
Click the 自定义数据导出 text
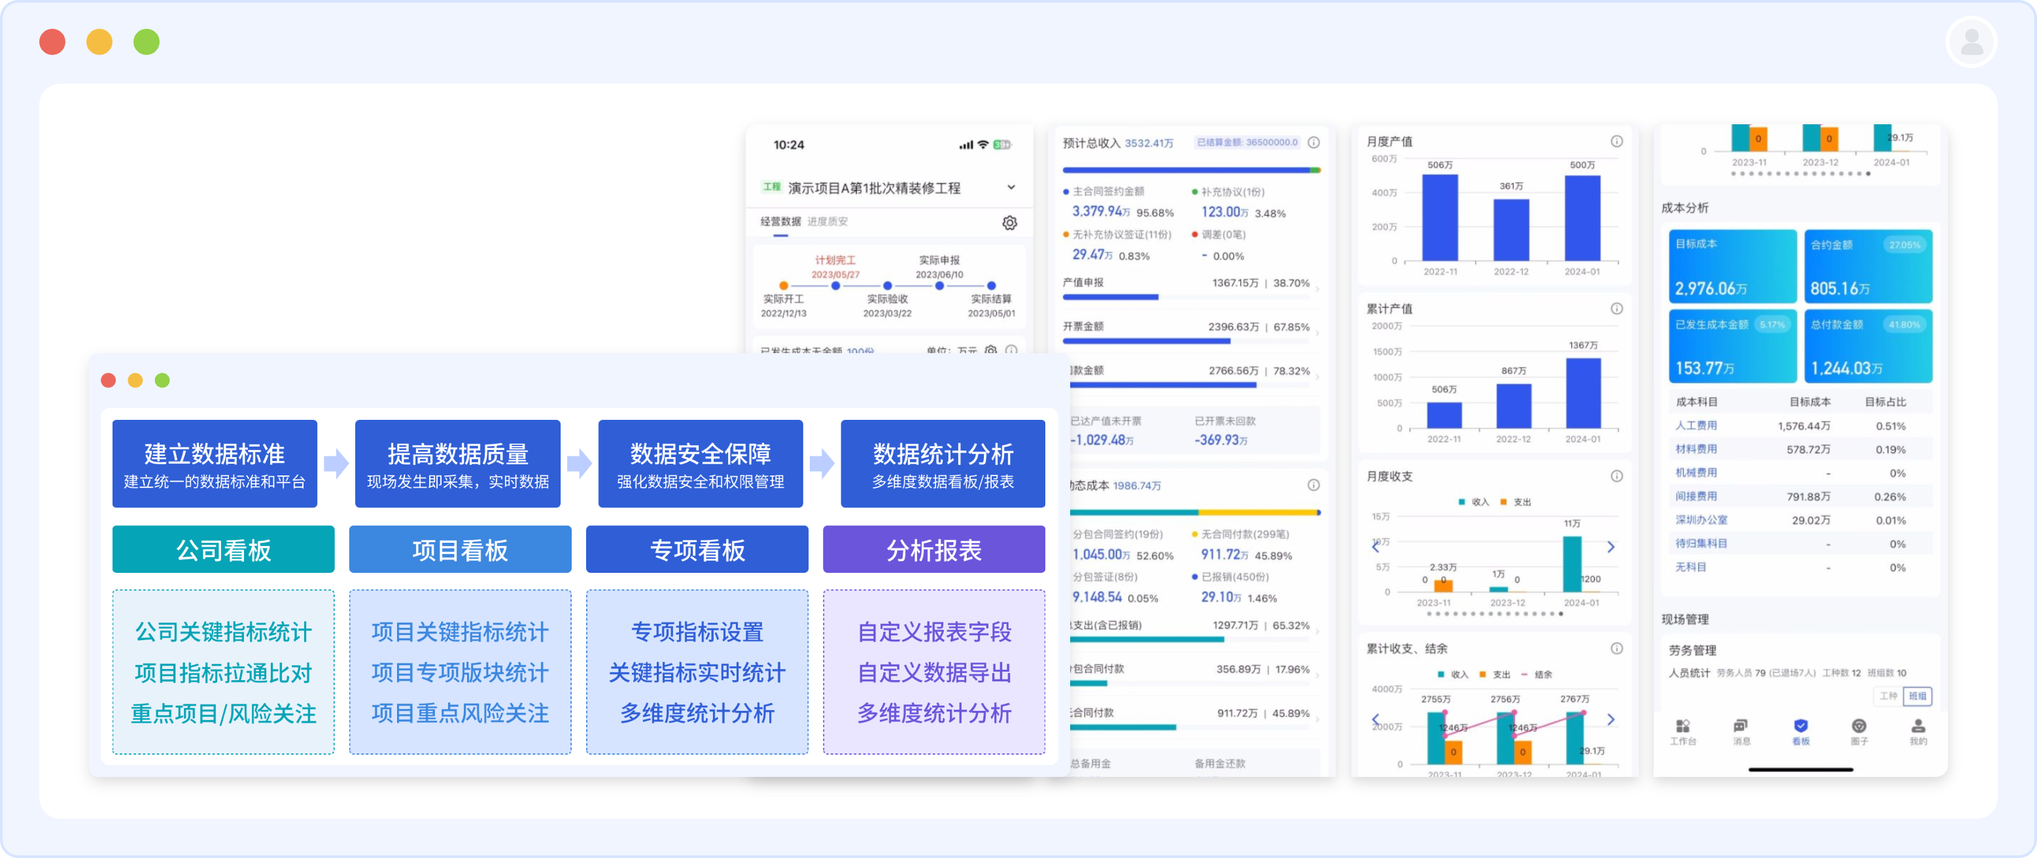[934, 673]
